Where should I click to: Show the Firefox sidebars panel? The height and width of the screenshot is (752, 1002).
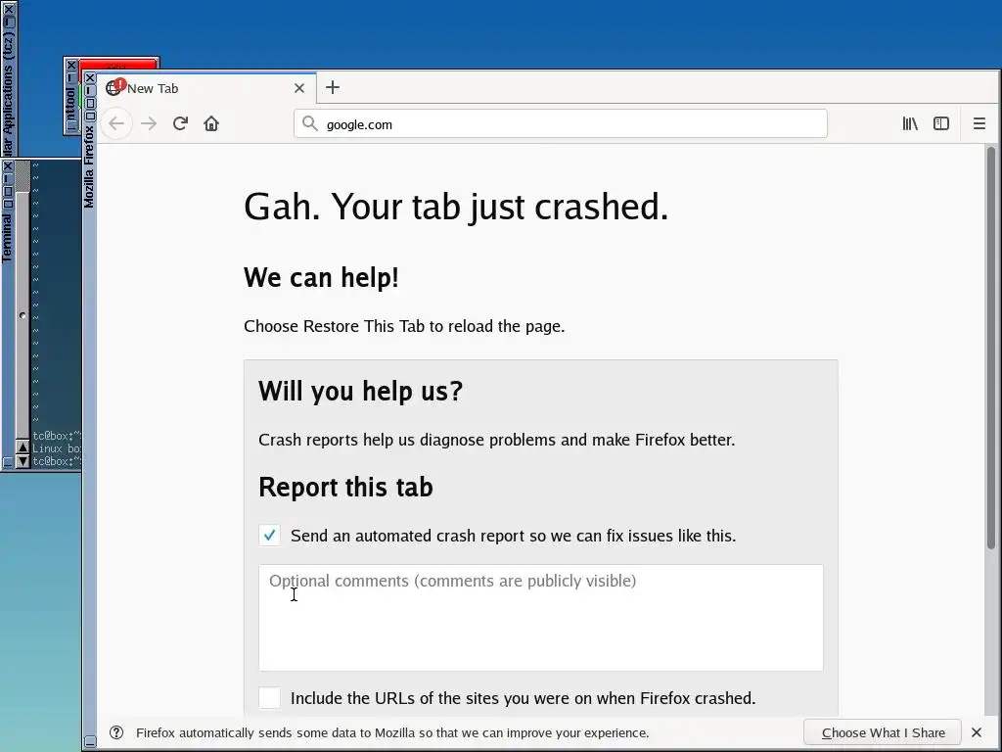[941, 123]
